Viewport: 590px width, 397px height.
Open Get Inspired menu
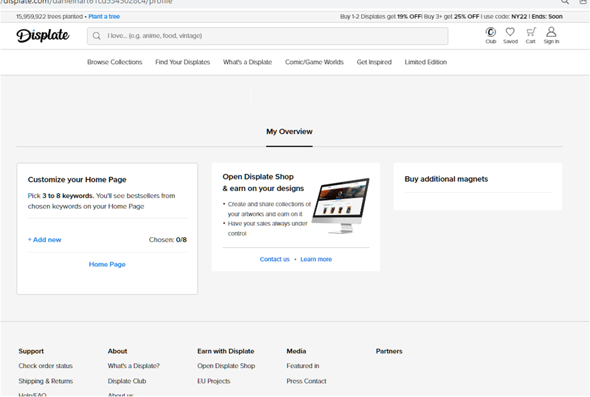374,62
